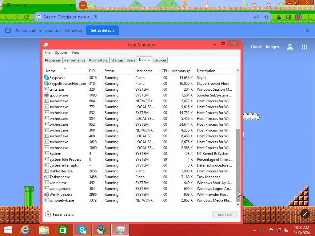Viewport: 315px width, 236px height.
Task: Open the Images link
Action: coord(273,47)
